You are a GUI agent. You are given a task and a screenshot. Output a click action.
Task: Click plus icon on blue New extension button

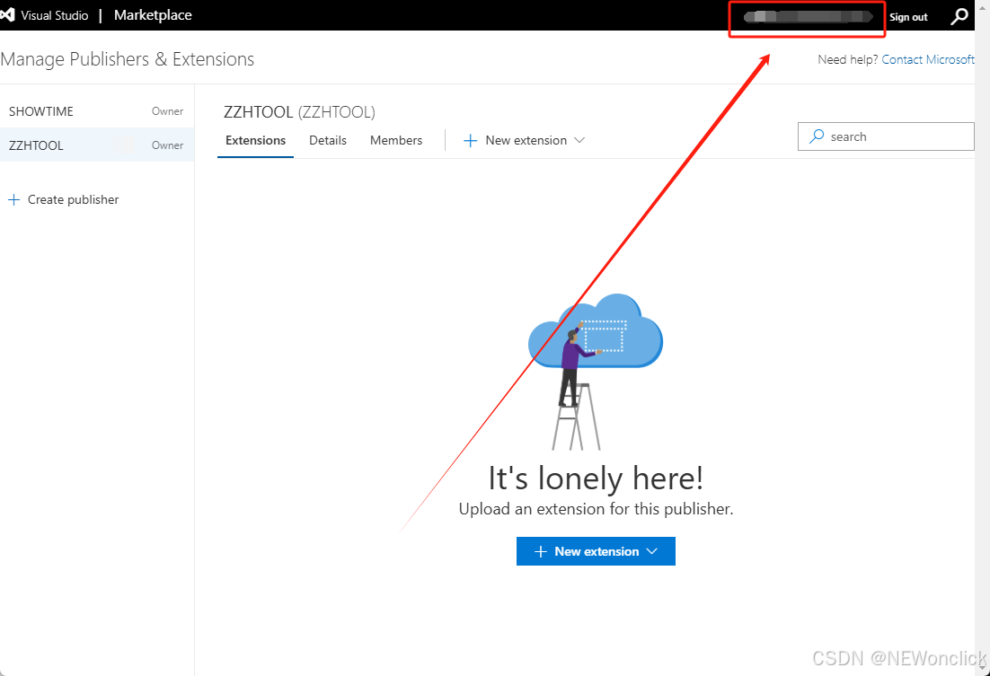point(541,551)
